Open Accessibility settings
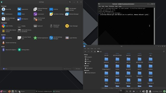This screenshot has height=93, width=166. (x=7, y=38)
